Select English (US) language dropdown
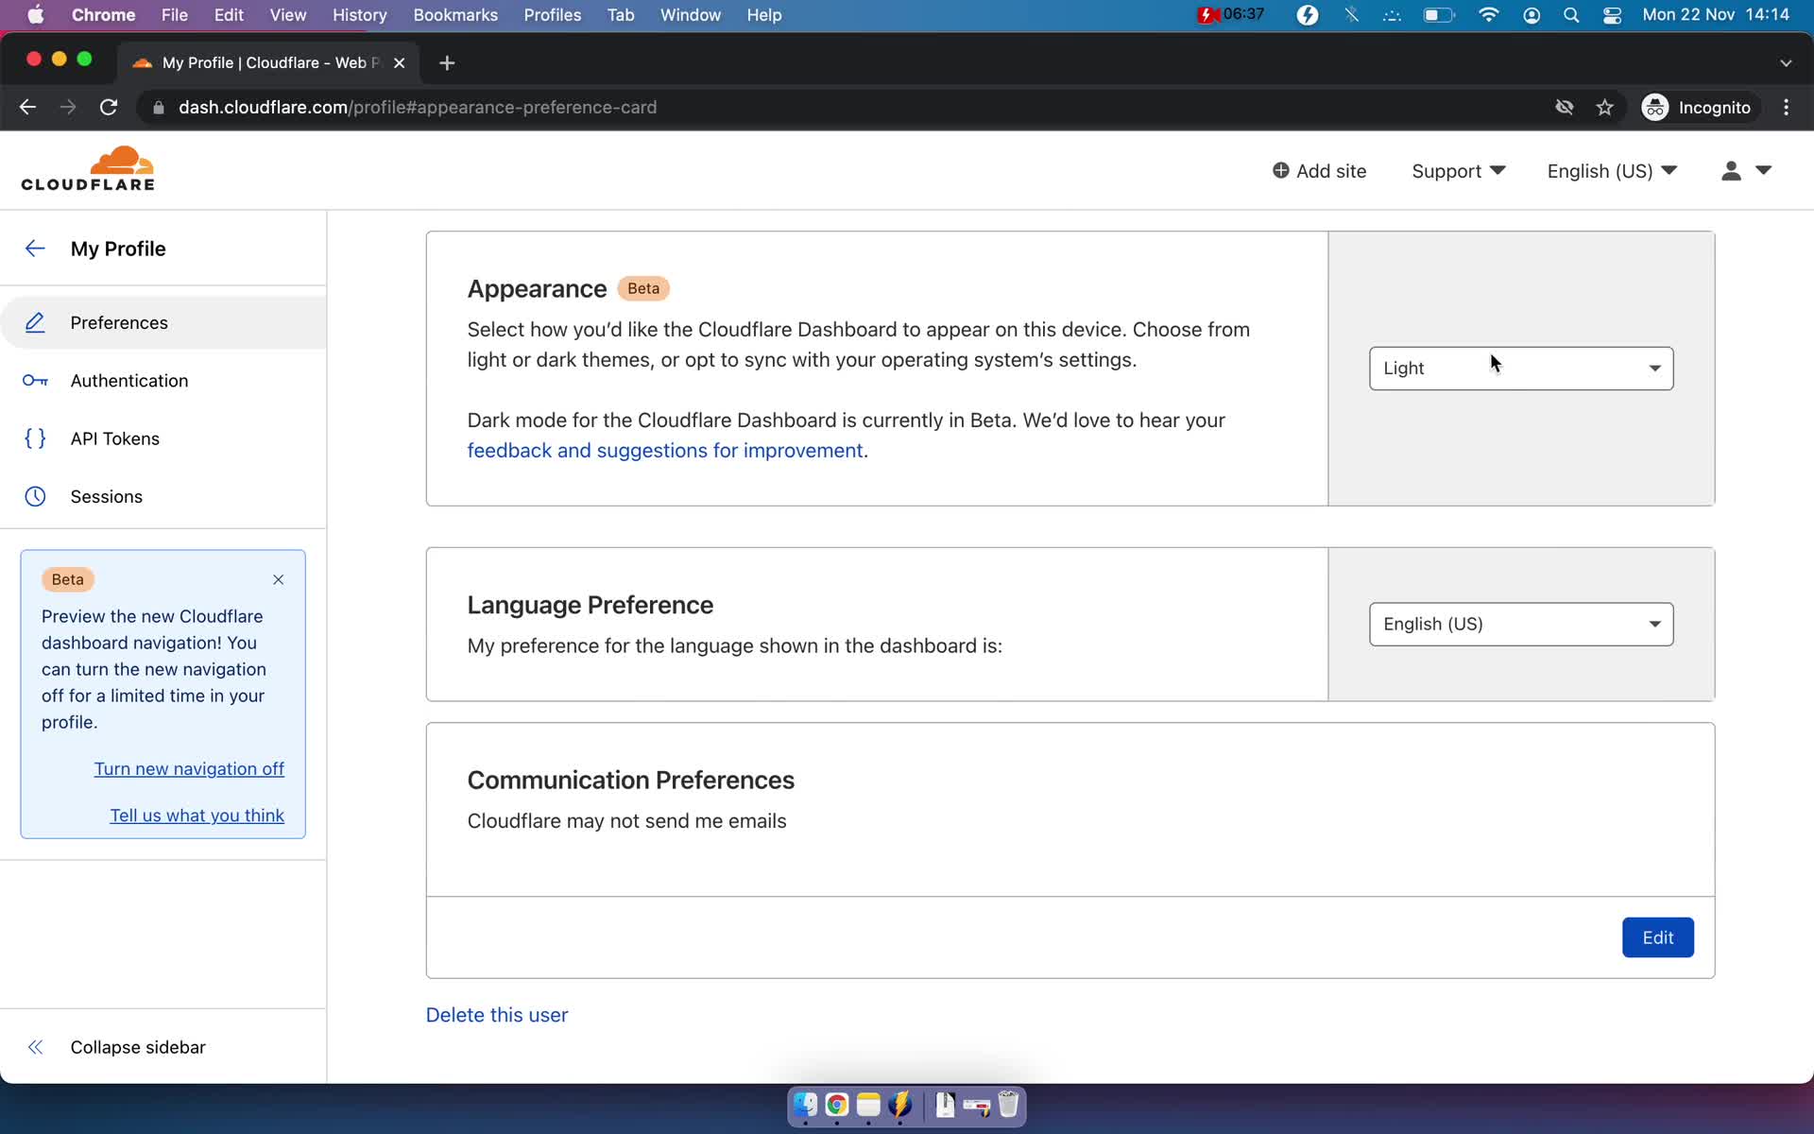The height and width of the screenshot is (1134, 1814). pos(1520,625)
